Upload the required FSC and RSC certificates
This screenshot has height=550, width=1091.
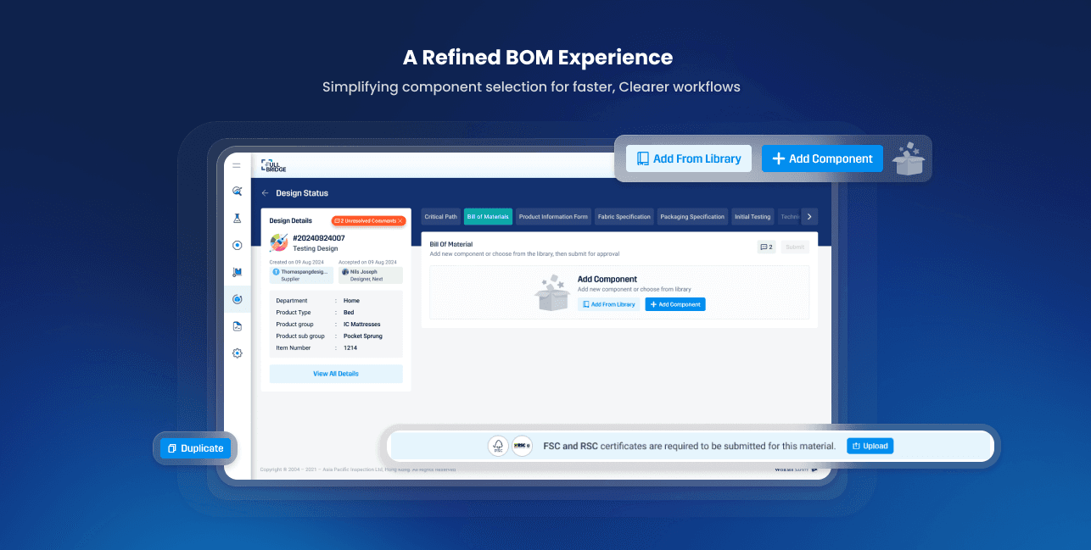[x=870, y=446]
